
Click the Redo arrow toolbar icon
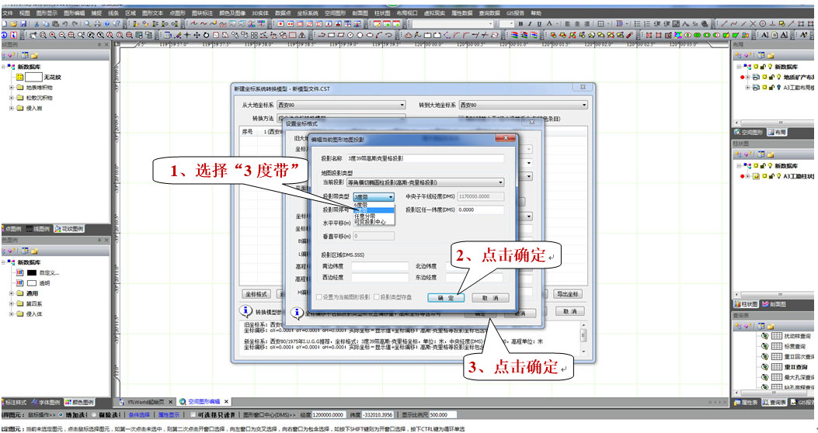(x=75, y=24)
